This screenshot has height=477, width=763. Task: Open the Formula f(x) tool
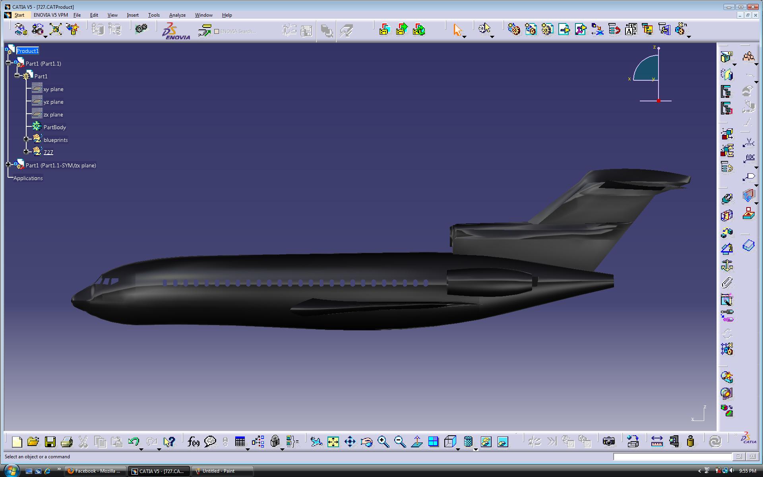194,441
